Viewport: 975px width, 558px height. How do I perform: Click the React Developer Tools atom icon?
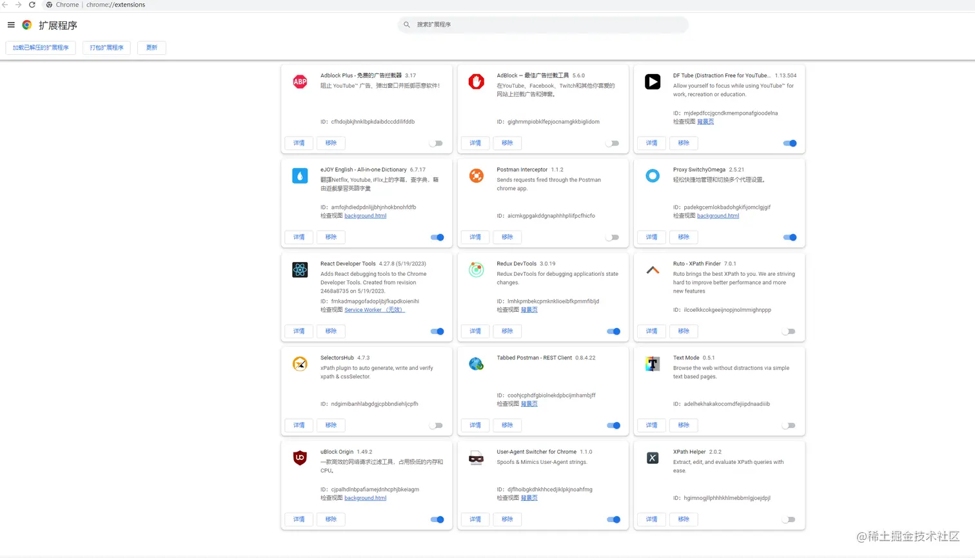(300, 270)
